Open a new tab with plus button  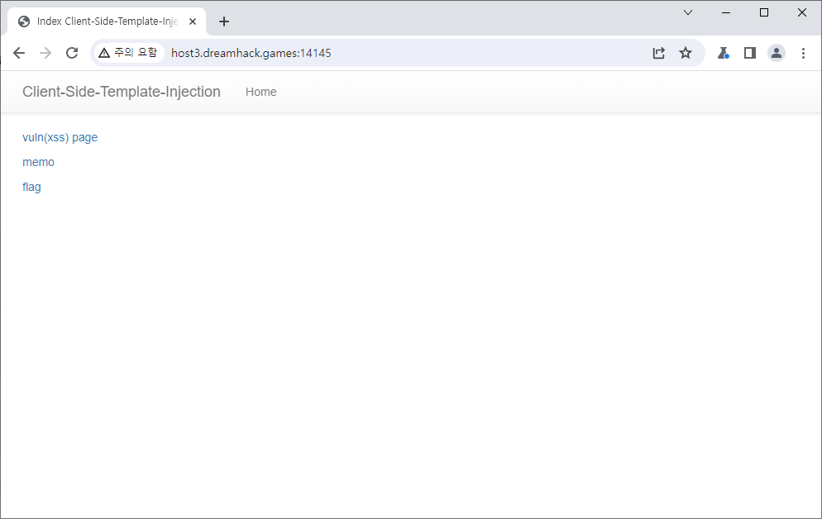tap(224, 21)
